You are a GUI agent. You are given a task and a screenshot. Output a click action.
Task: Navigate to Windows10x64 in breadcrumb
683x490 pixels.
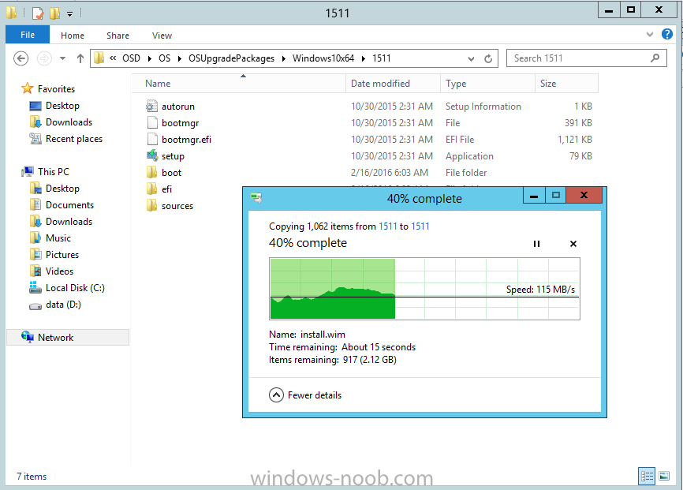(323, 58)
